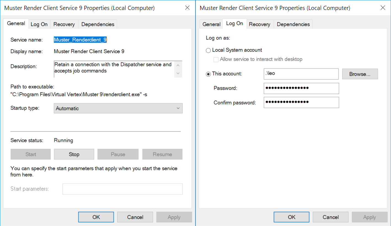This screenshot has height=226, width=391.
Task: Open the Startup type dropdown
Action: pyautogui.click(x=118, y=108)
